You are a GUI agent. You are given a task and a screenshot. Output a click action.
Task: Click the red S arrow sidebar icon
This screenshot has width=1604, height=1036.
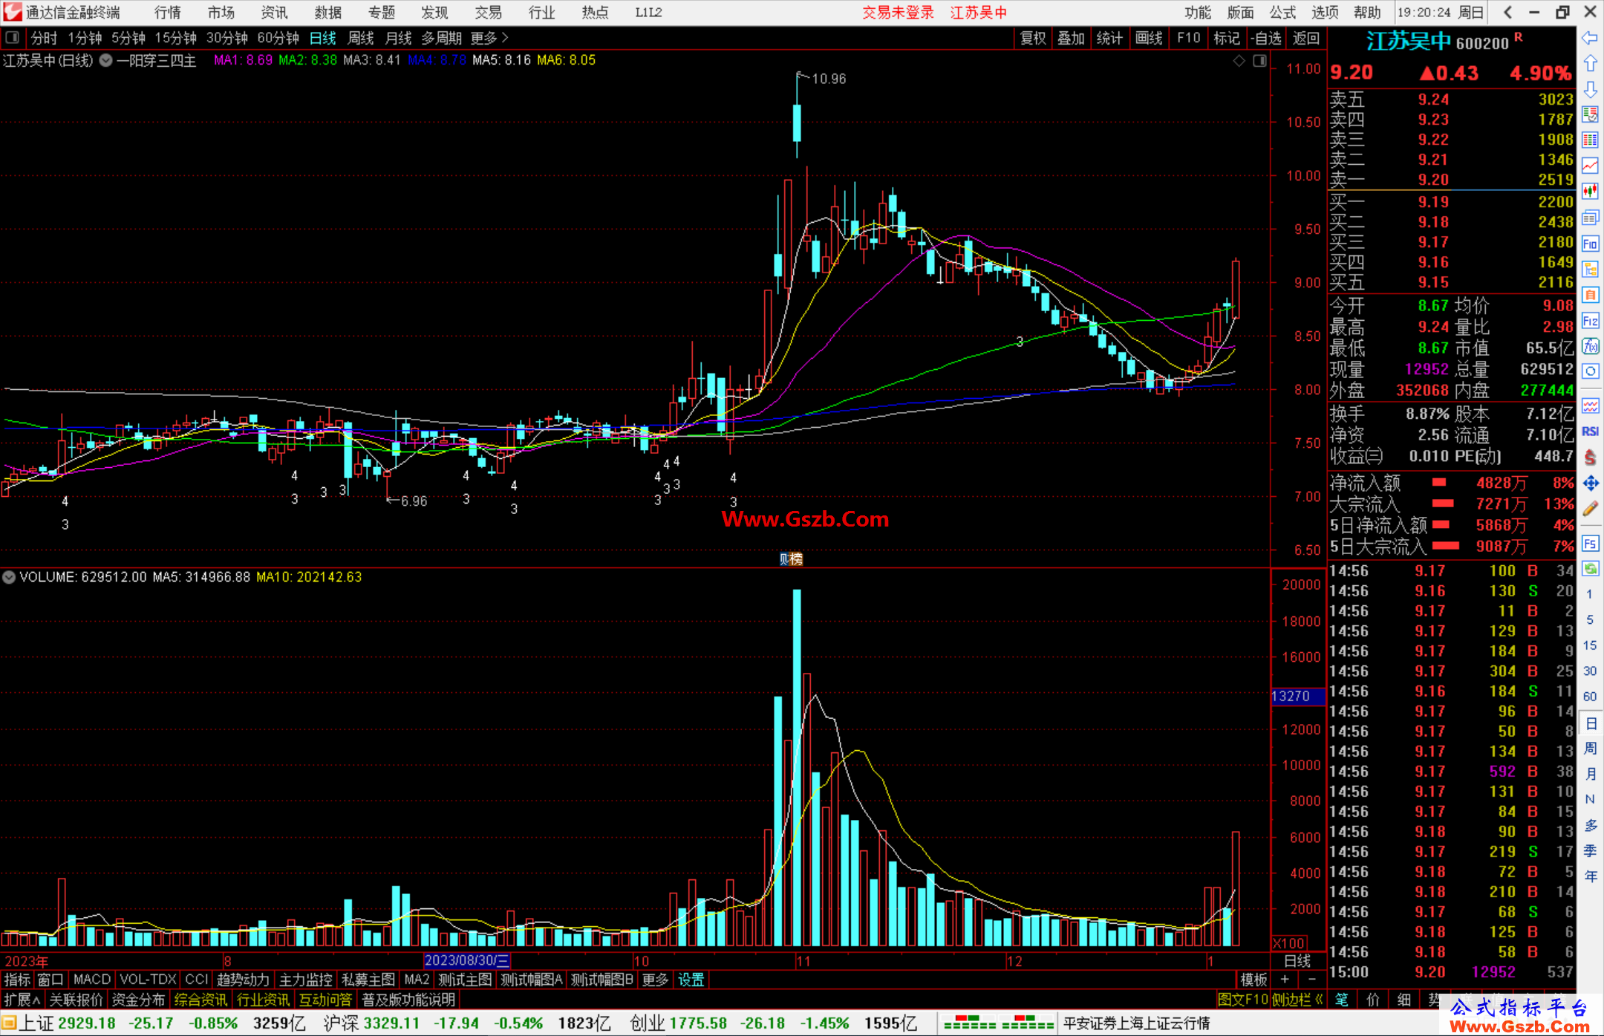[1590, 457]
